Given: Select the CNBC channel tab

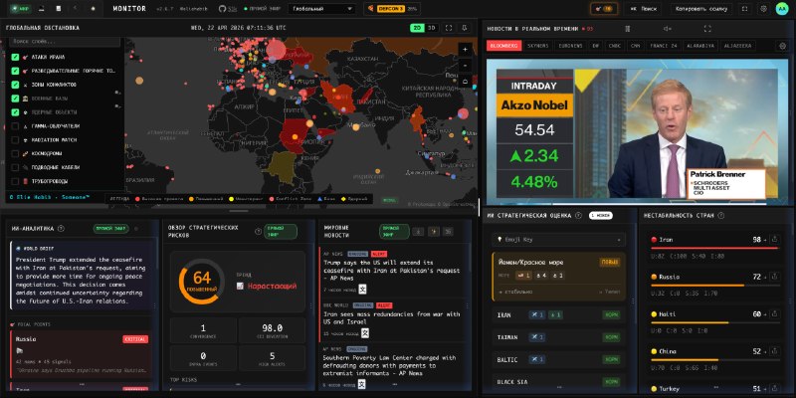Looking at the screenshot, I should click(614, 46).
